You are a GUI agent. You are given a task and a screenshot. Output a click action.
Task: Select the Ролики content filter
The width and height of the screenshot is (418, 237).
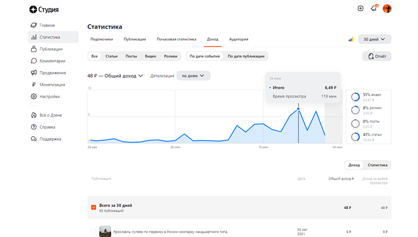(170, 56)
